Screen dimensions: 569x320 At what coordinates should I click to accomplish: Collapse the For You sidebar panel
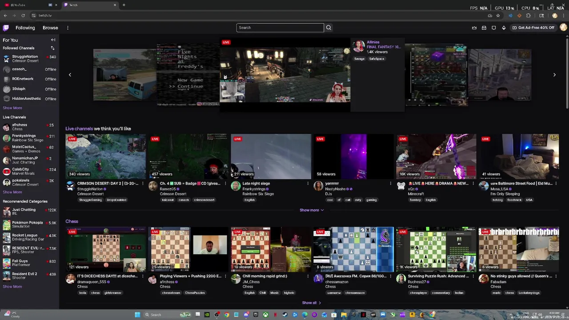pyautogui.click(x=53, y=40)
